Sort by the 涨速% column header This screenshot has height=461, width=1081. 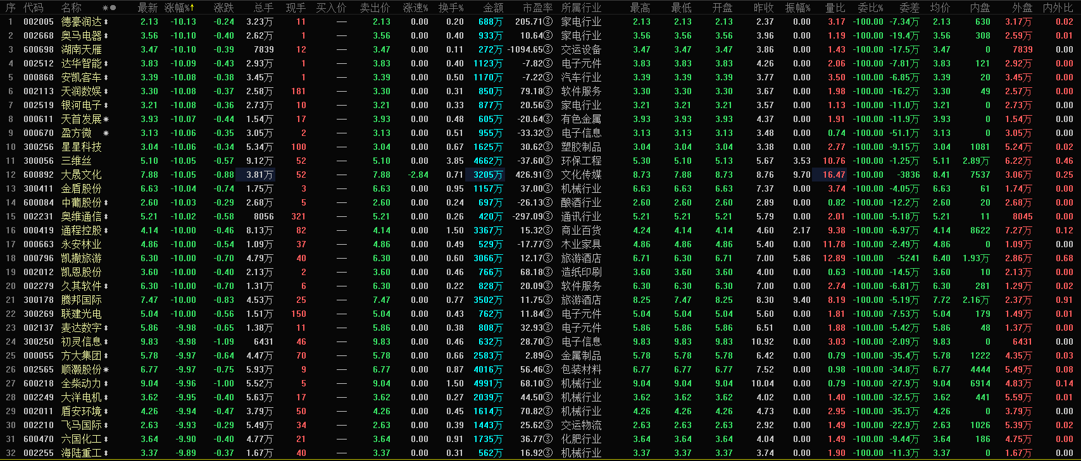(x=416, y=8)
